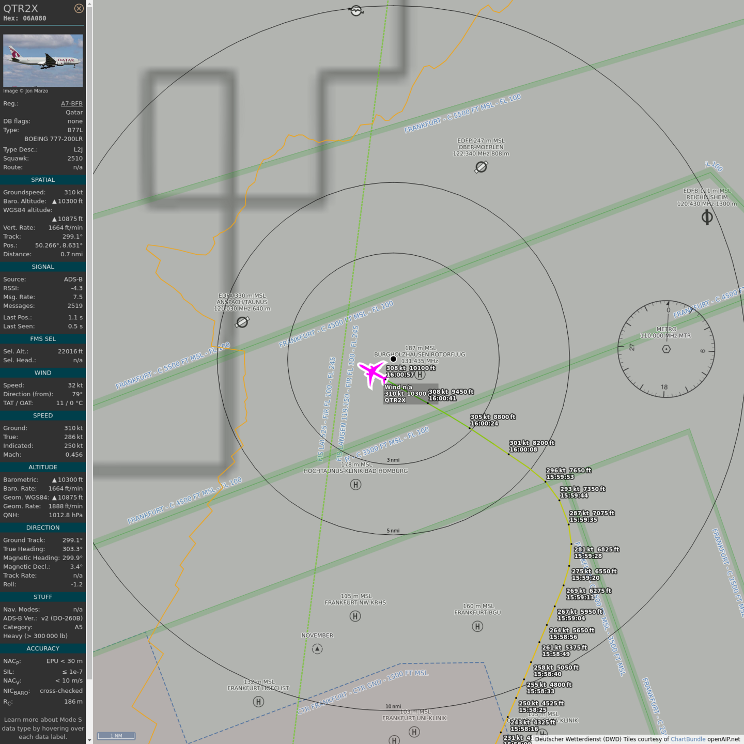Click the Ober-Moerlen EDFP airfield symbol

click(481, 167)
